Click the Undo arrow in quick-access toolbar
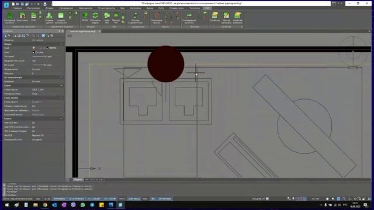The image size is (374, 210). tap(32, 4)
